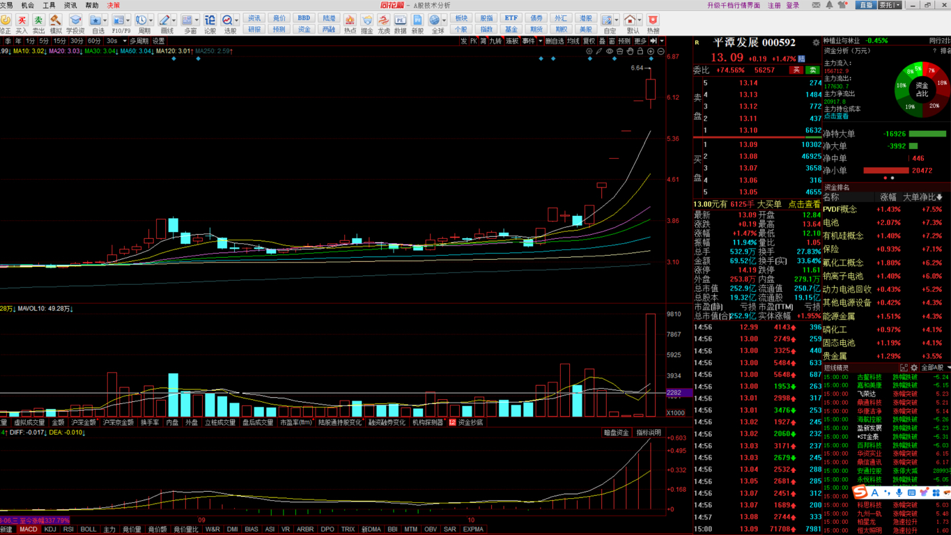Screen dimensions: 951x535
Task: Click the notification bell icon
Action: [x=829, y=5]
